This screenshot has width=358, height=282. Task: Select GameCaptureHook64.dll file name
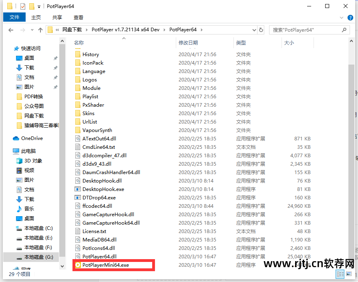click(111, 223)
